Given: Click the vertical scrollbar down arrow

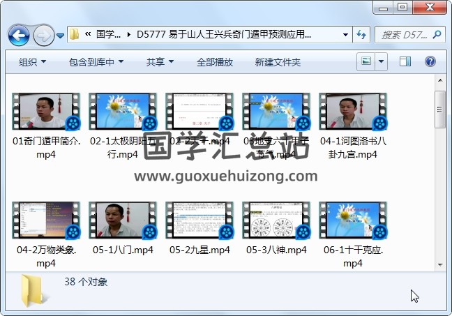Looking at the screenshot, I should tap(439, 264).
